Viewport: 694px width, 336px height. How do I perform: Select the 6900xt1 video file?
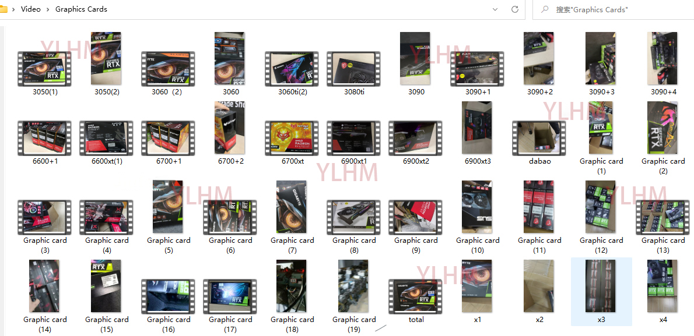(353, 138)
